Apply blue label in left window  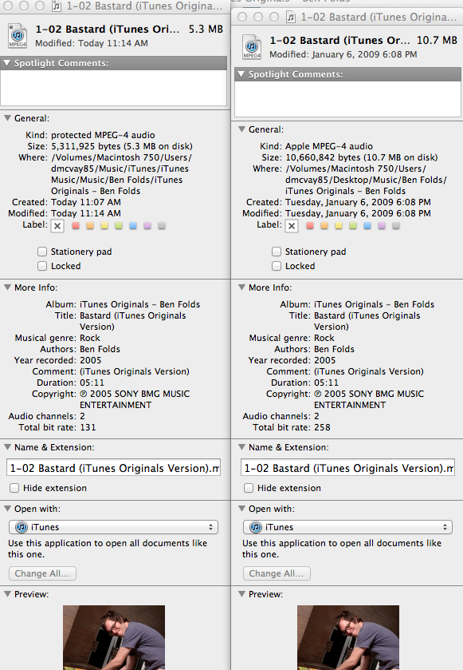133,226
